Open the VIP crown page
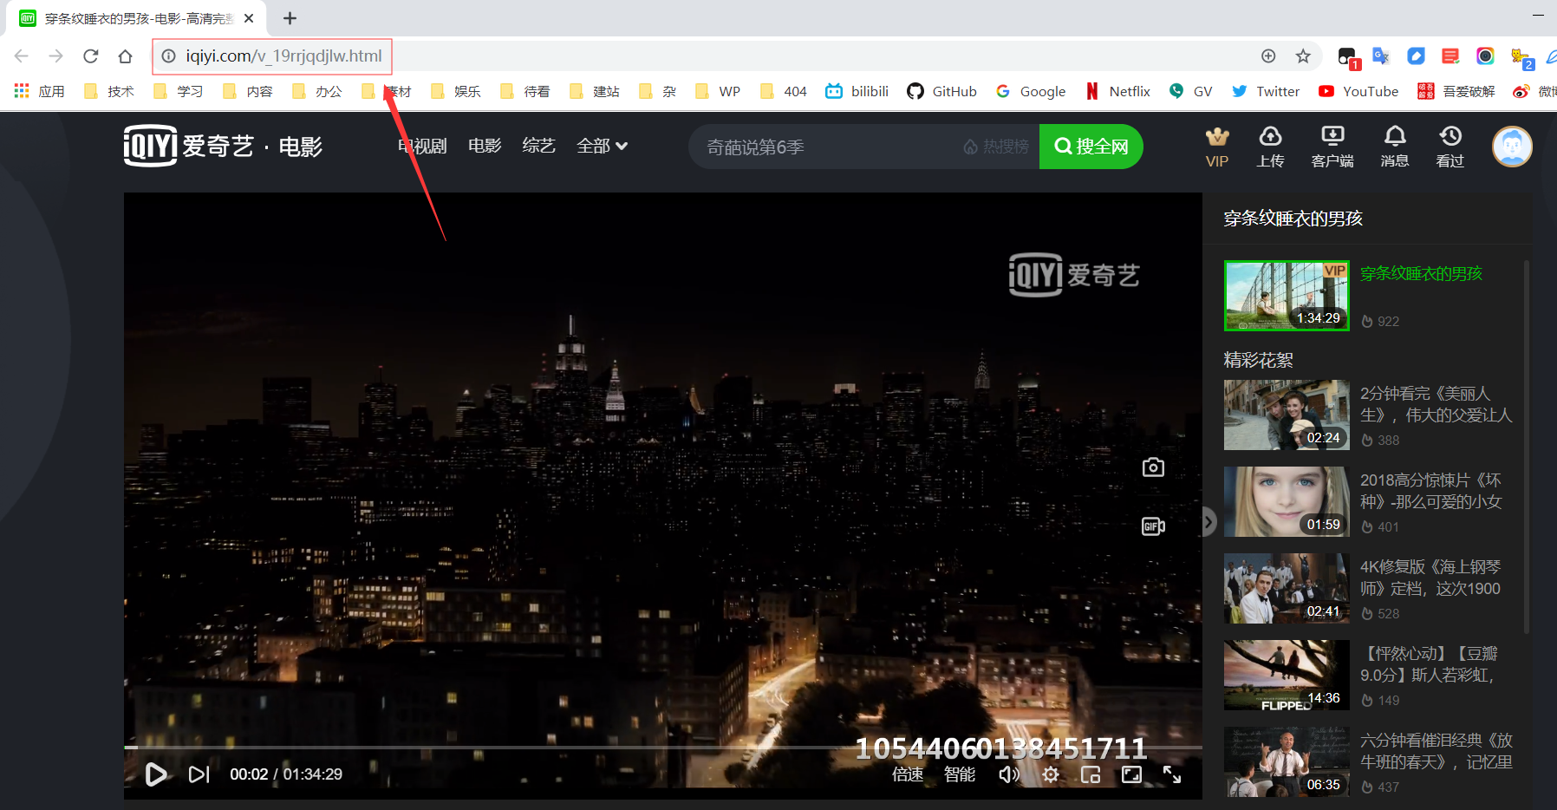The height and width of the screenshot is (810, 1557). (x=1217, y=147)
